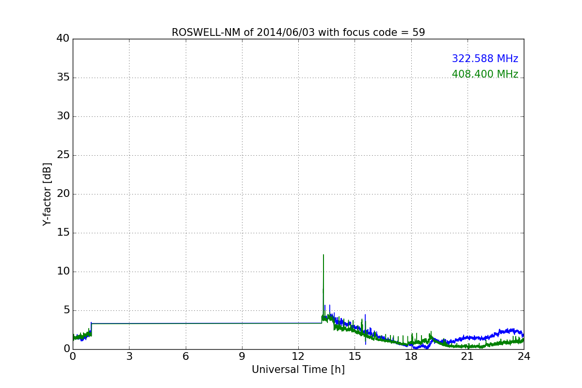Screen dimensions: 582x388
Task: Click the x-axis tick label 3
Action: (129, 356)
